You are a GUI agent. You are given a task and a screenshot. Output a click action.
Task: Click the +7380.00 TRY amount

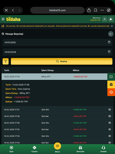coord(80,136)
